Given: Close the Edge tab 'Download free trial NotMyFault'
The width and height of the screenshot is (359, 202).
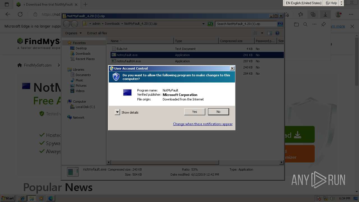Looking at the screenshot, I should coord(76,4).
